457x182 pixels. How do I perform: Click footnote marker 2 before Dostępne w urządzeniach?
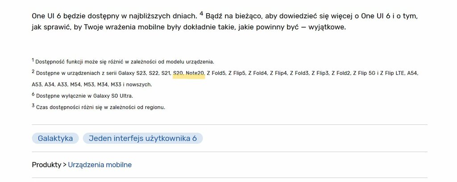pos(33,71)
